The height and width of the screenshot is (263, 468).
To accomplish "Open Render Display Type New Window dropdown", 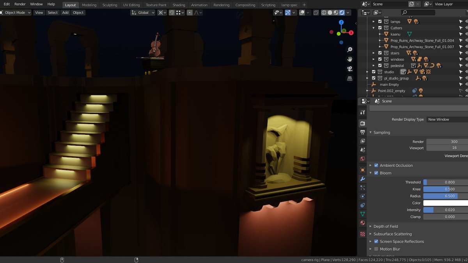I will (x=447, y=119).
